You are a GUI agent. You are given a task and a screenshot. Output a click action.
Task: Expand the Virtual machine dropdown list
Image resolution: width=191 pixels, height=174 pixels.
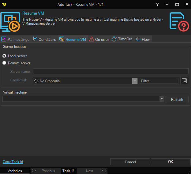click(x=162, y=99)
